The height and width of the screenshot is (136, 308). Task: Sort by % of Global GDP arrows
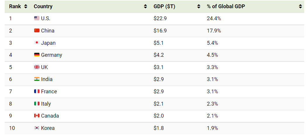300,6
